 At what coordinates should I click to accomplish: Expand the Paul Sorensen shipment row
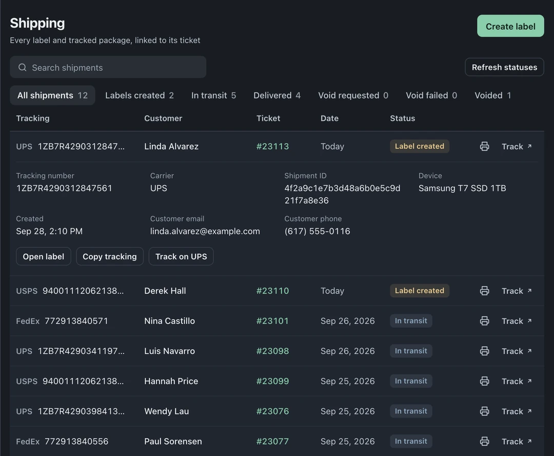(277, 441)
